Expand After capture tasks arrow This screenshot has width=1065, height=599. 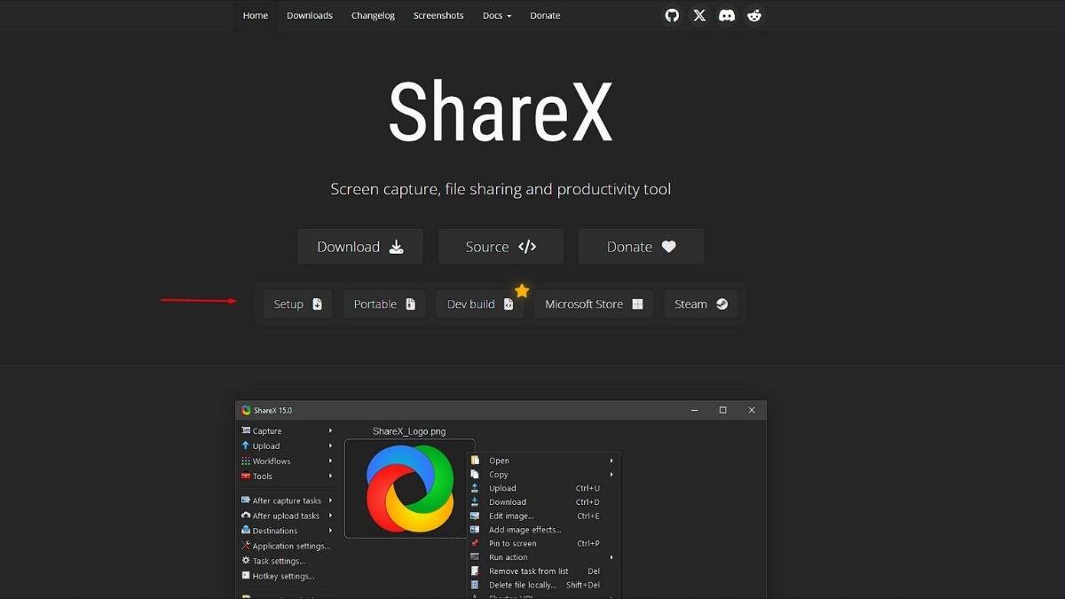coord(330,500)
